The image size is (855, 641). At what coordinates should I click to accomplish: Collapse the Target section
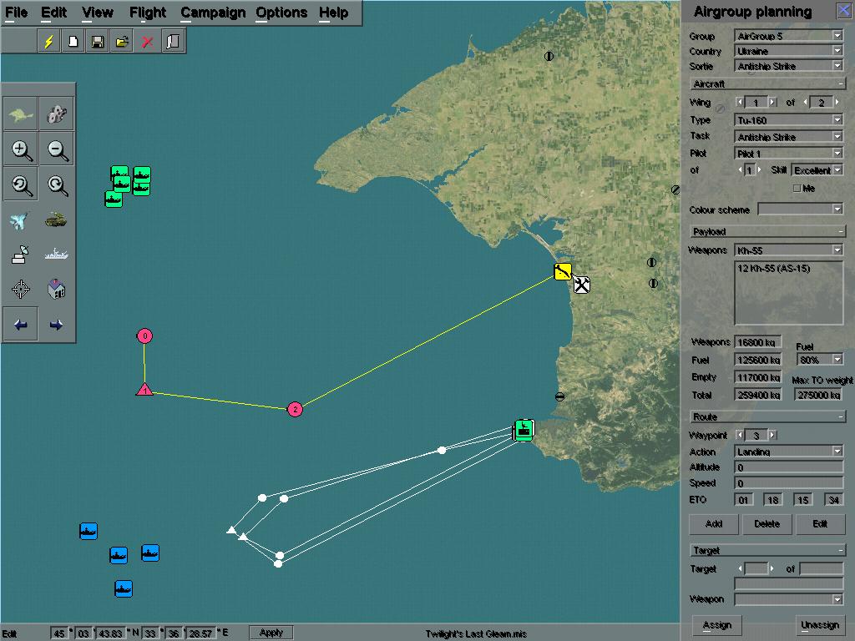(x=842, y=551)
